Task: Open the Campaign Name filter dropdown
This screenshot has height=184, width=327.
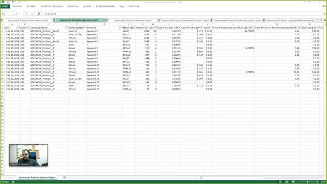Action: tap(67, 28)
